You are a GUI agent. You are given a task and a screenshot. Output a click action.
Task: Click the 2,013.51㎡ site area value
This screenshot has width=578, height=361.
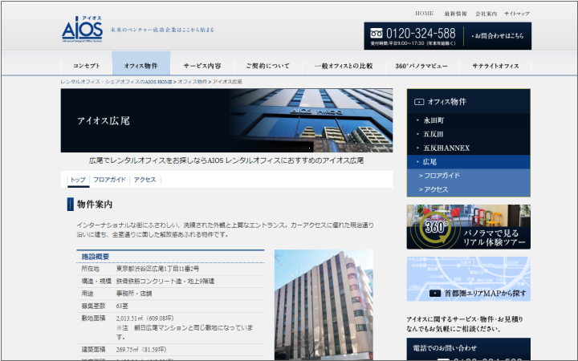point(144,318)
